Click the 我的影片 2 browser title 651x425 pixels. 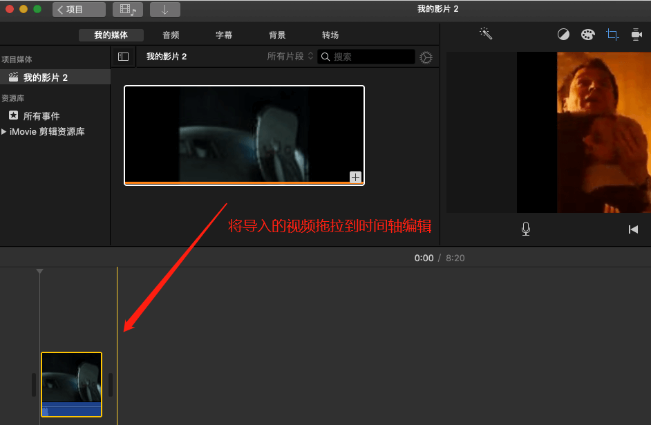pos(167,57)
